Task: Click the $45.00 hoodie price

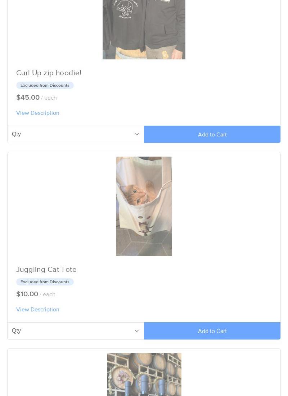Action: (28, 98)
